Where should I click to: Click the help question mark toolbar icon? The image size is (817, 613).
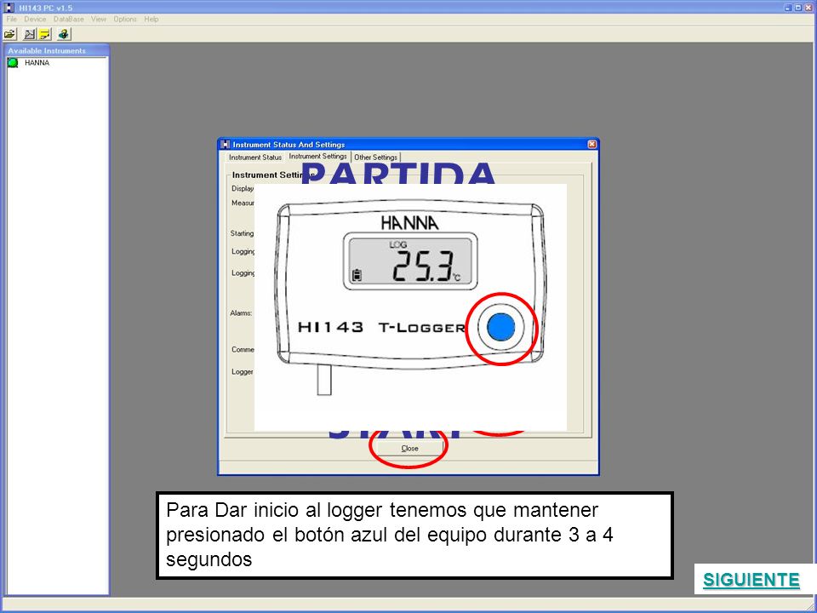click(64, 34)
